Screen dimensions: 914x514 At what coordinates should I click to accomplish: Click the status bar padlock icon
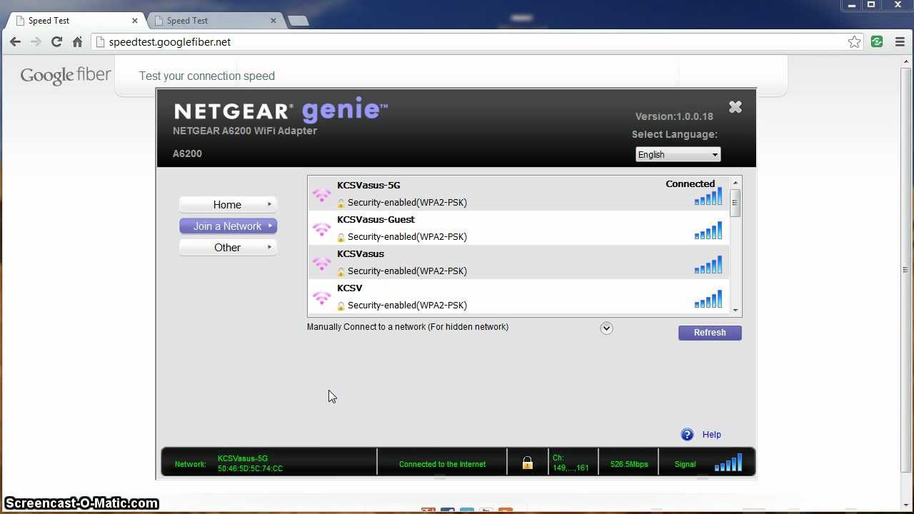pos(528,463)
